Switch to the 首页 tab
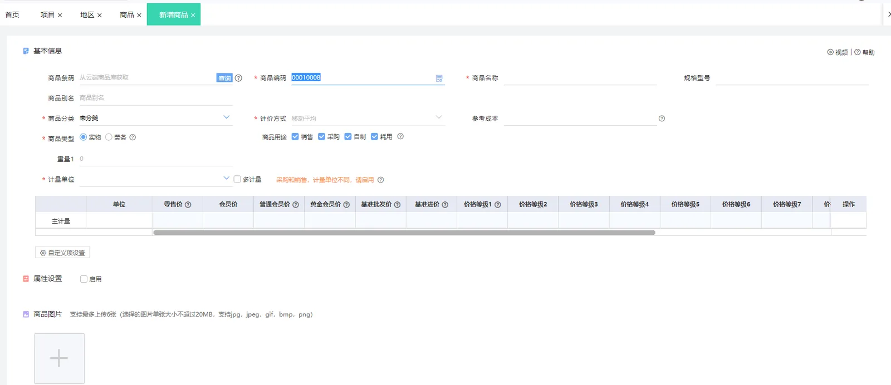The width and height of the screenshot is (891, 385). 12,15
